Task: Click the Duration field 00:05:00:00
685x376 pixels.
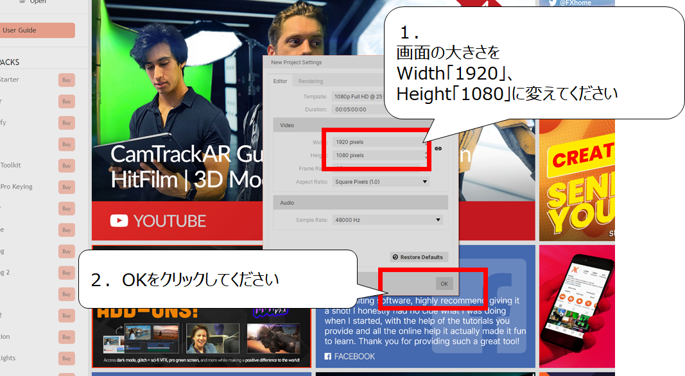Action: click(358, 110)
